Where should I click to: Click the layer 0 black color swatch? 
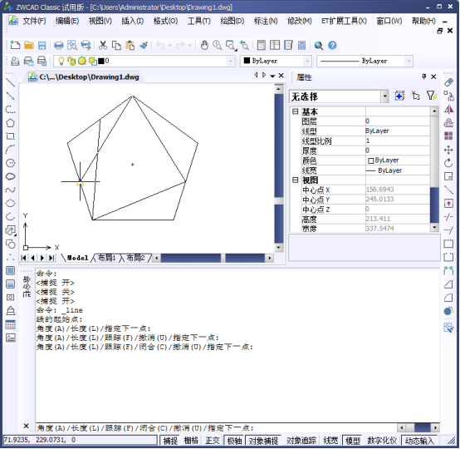tap(101, 61)
